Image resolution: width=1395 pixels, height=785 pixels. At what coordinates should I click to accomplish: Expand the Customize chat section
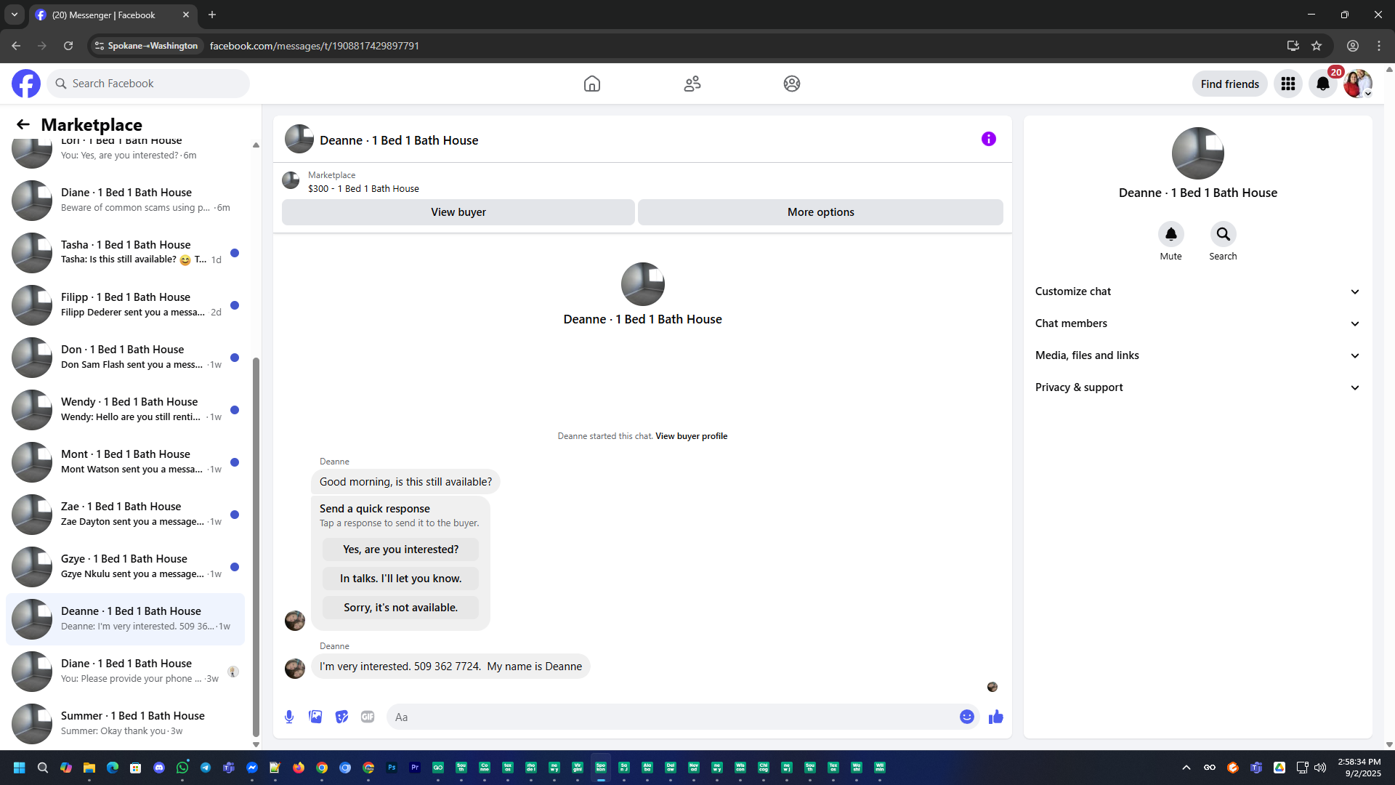[1197, 291]
